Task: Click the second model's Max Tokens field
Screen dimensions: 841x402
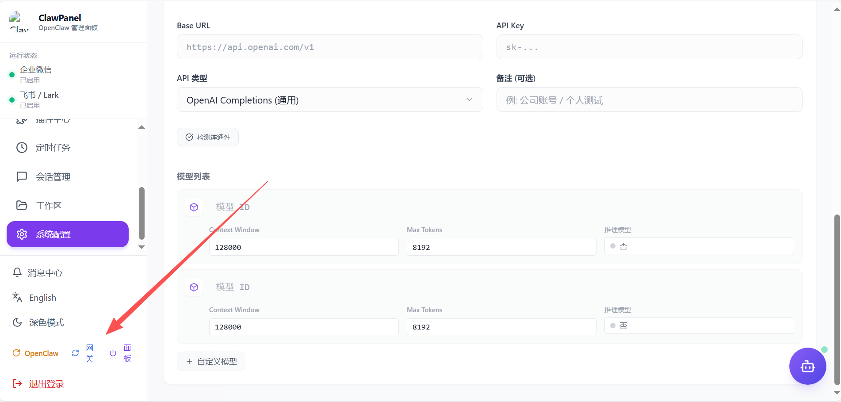Action: [x=501, y=327]
